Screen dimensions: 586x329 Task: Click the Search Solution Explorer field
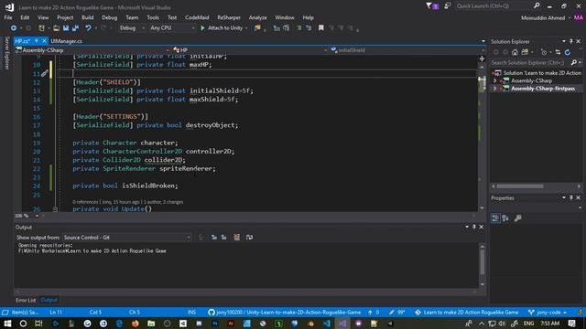click(531, 63)
